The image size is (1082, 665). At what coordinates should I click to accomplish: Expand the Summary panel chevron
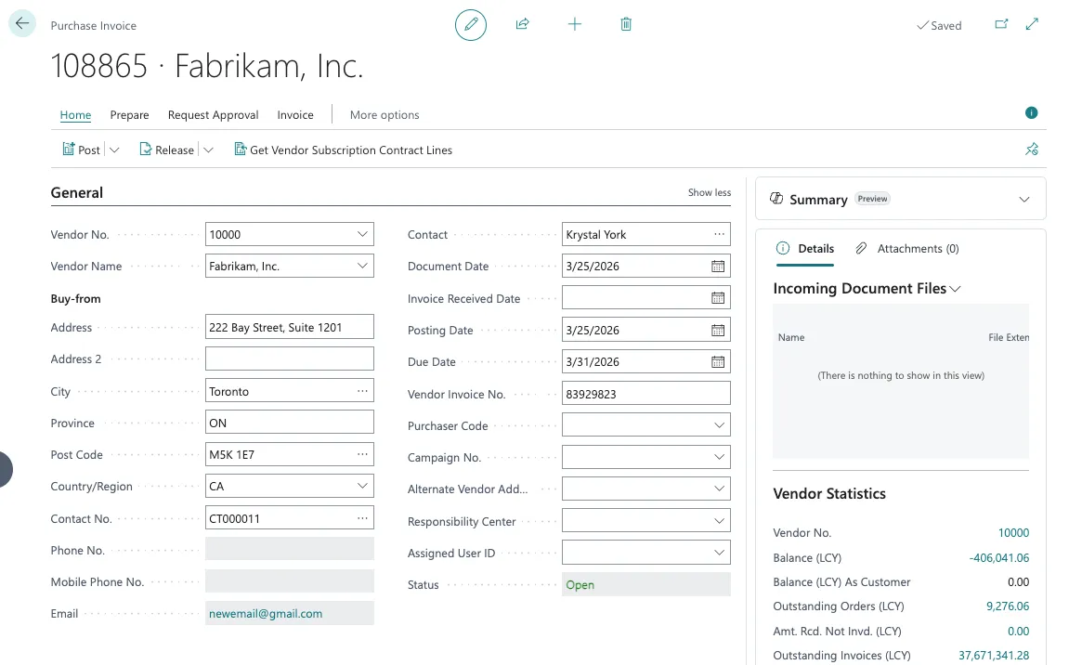(x=1024, y=200)
